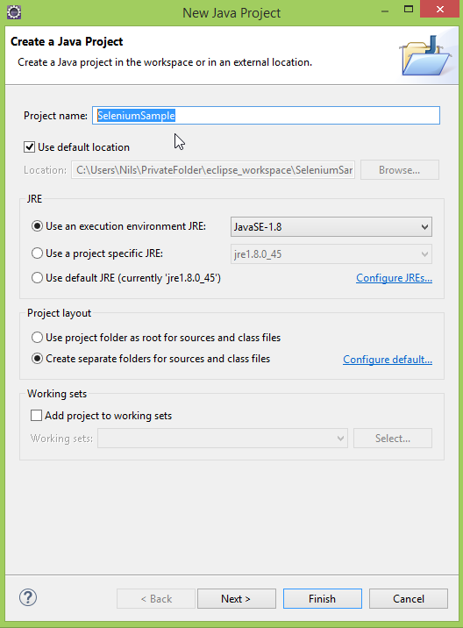The height and width of the screenshot is (628, 463).
Task: Open the Configure default link
Action: 388,360
